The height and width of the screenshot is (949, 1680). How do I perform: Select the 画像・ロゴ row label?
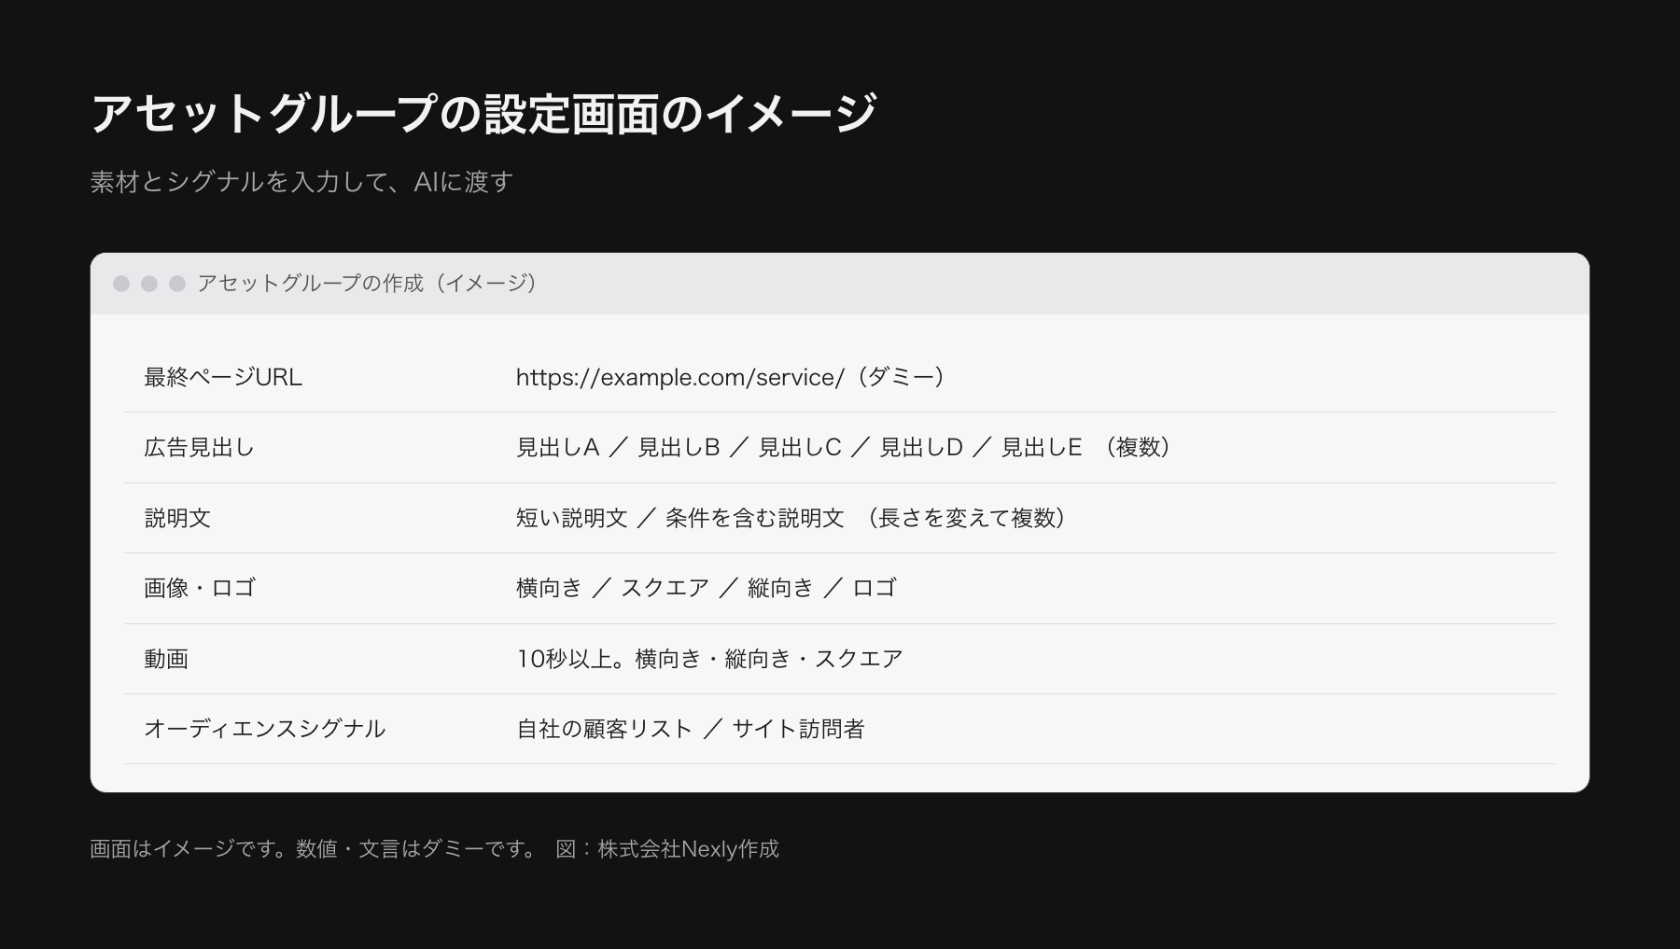[200, 588]
